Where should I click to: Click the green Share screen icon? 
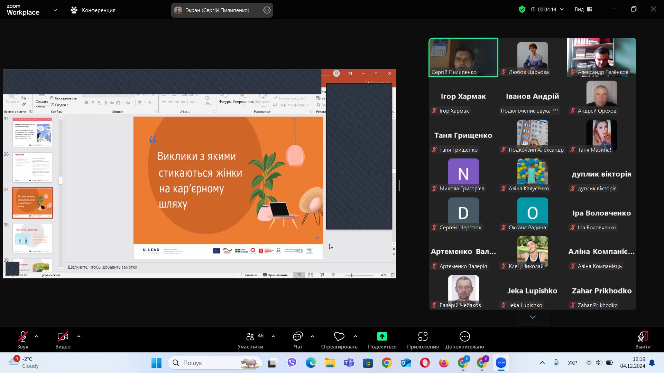pyautogui.click(x=382, y=337)
